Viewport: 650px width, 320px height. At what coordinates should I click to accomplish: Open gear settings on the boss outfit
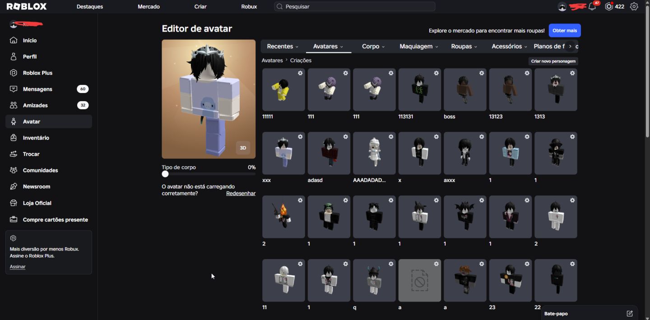click(482, 73)
